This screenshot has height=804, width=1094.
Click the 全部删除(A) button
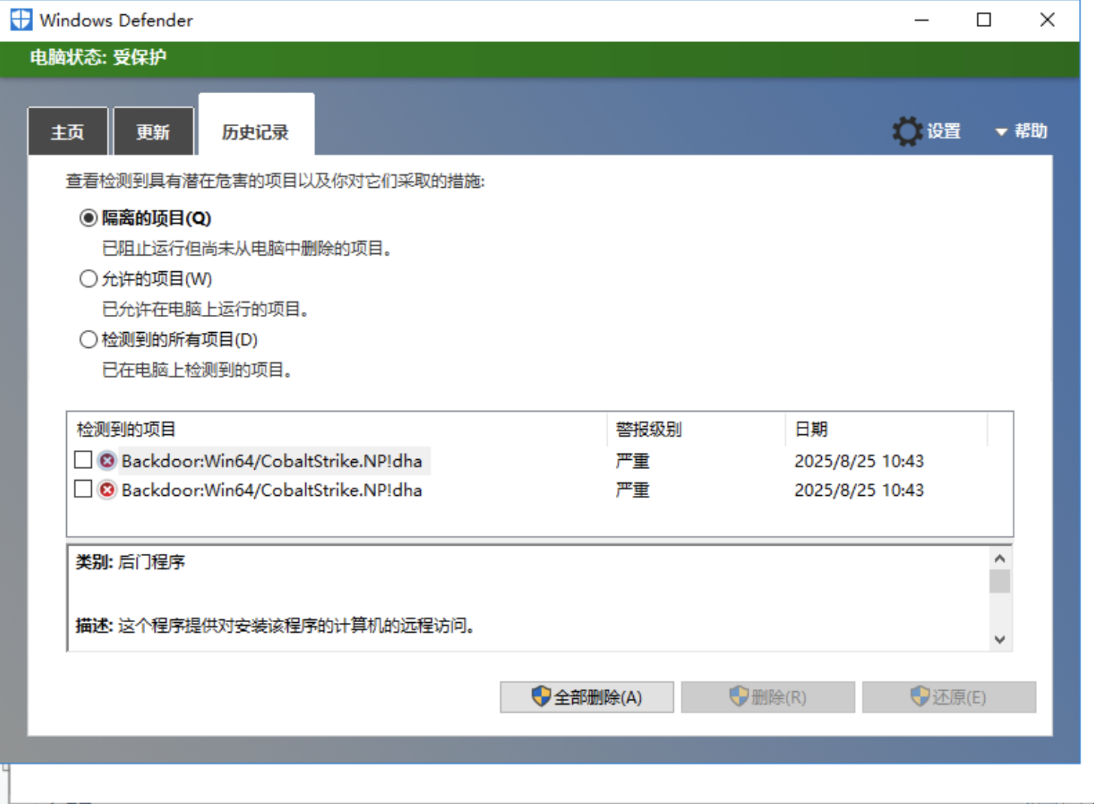(x=586, y=697)
